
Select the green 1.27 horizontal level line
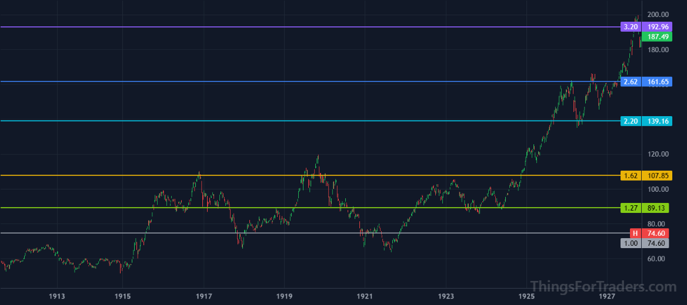tap(310, 208)
